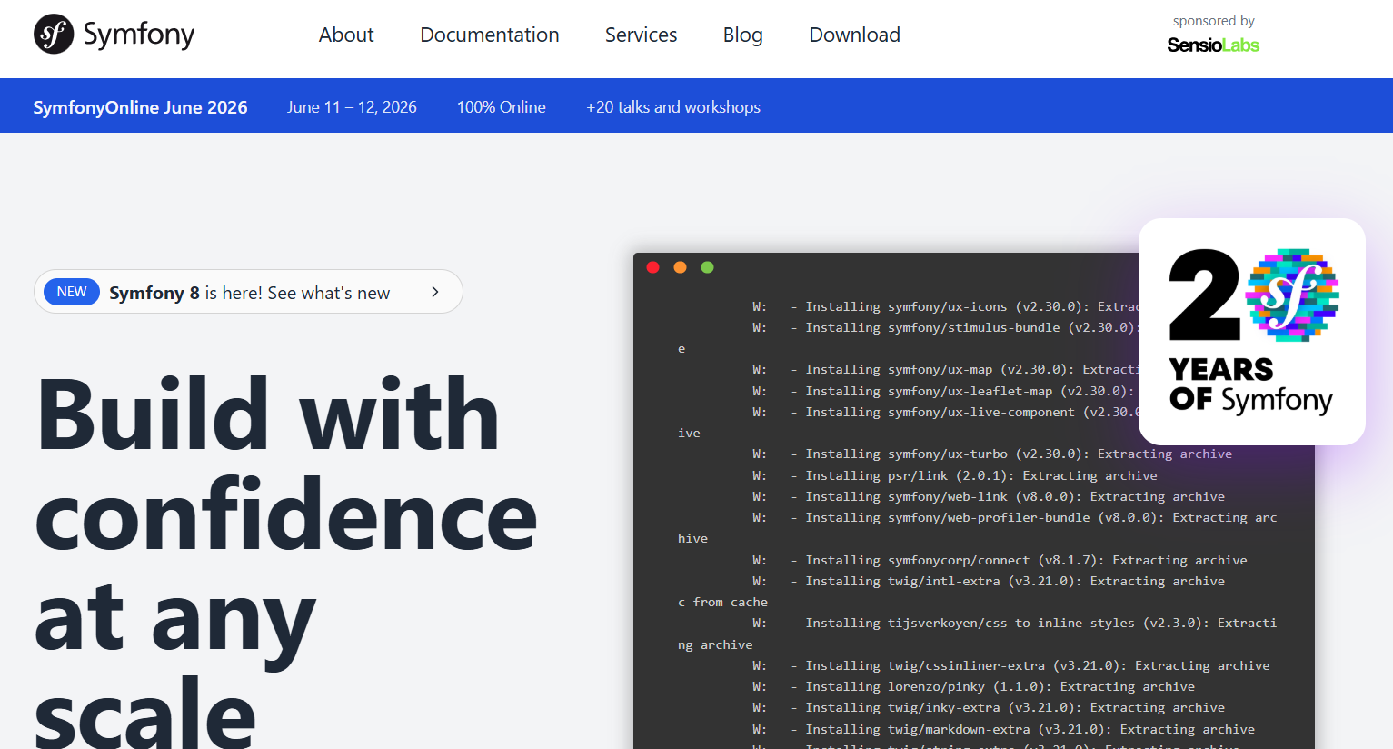The height and width of the screenshot is (749, 1393).
Task: Open the +20 talks and workshops link
Action: [x=673, y=106]
